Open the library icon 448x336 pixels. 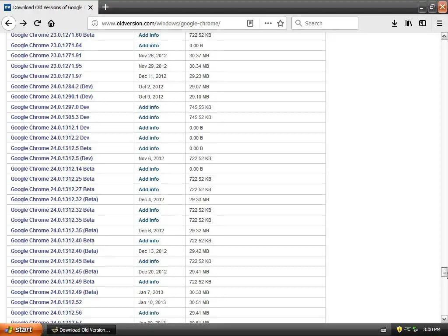409,23
